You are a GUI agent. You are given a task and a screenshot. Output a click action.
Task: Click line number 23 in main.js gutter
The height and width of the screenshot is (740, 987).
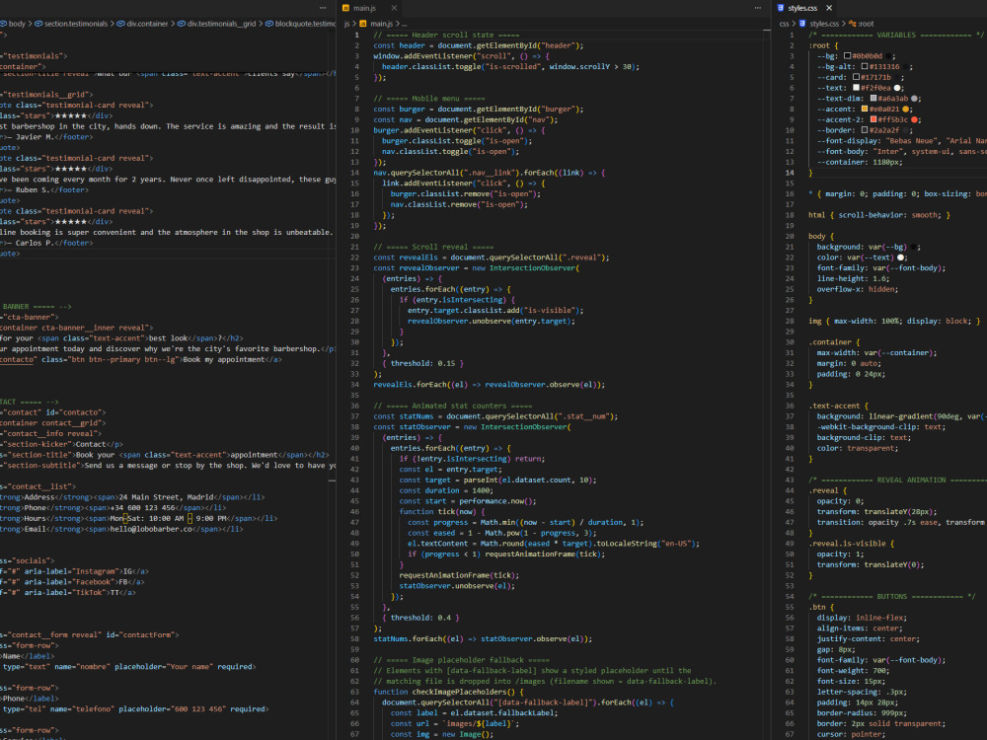[355, 268]
